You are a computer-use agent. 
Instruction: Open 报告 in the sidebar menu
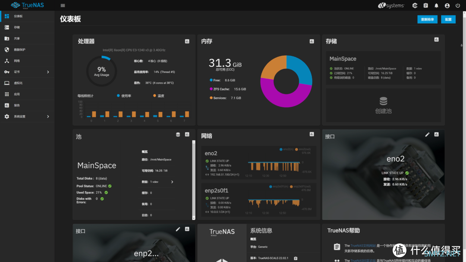click(27, 105)
